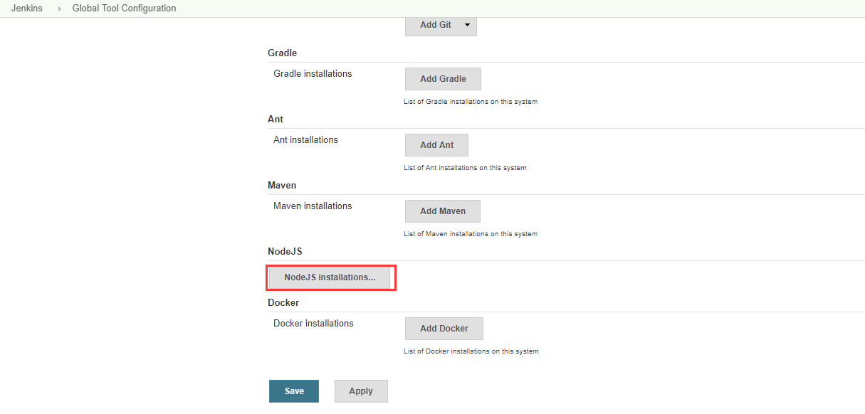Viewport: 865px width, 414px height.
Task: Select the Maven installations label
Action: coord(313,206)
